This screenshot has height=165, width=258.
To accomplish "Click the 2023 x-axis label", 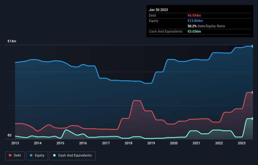I will tap(242, 143).
